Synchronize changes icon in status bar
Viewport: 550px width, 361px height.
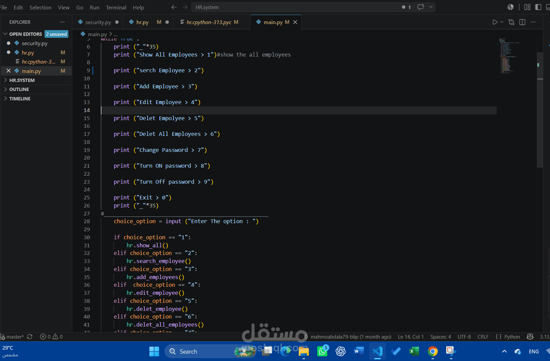[30, 337]
